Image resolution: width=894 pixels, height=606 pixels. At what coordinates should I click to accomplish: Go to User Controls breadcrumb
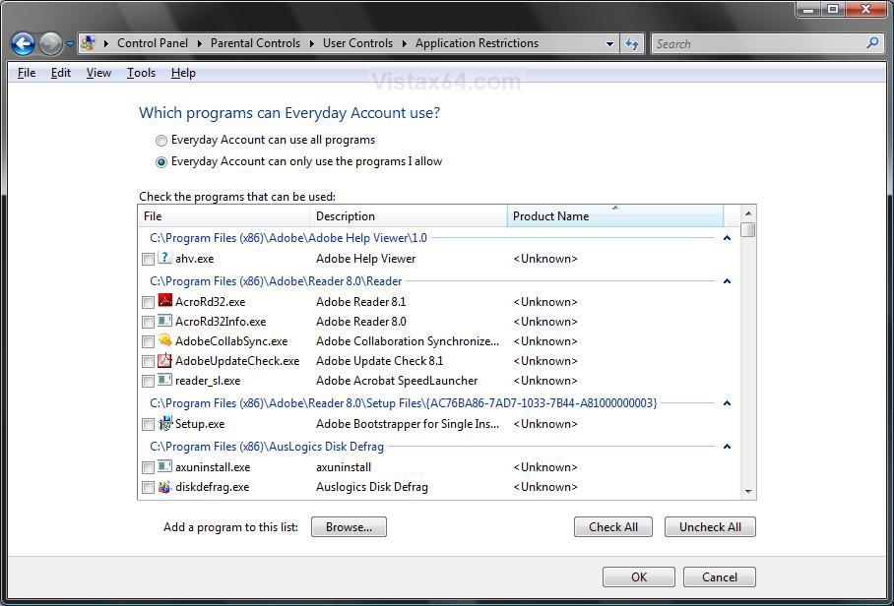[357, 43]
